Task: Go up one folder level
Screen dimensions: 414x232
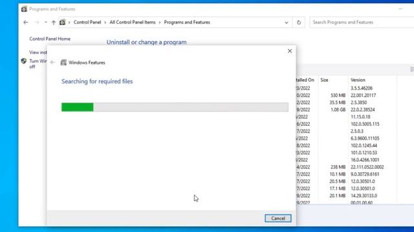Action: [x=54, y=23]
